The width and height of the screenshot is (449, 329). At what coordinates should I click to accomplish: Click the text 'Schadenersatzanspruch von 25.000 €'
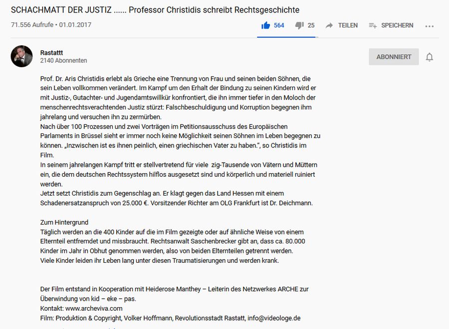coord(94,203)
